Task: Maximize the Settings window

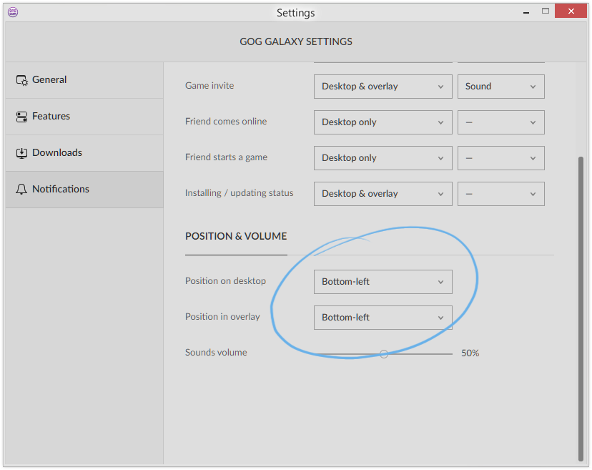Action: click(x=546, y=11)
